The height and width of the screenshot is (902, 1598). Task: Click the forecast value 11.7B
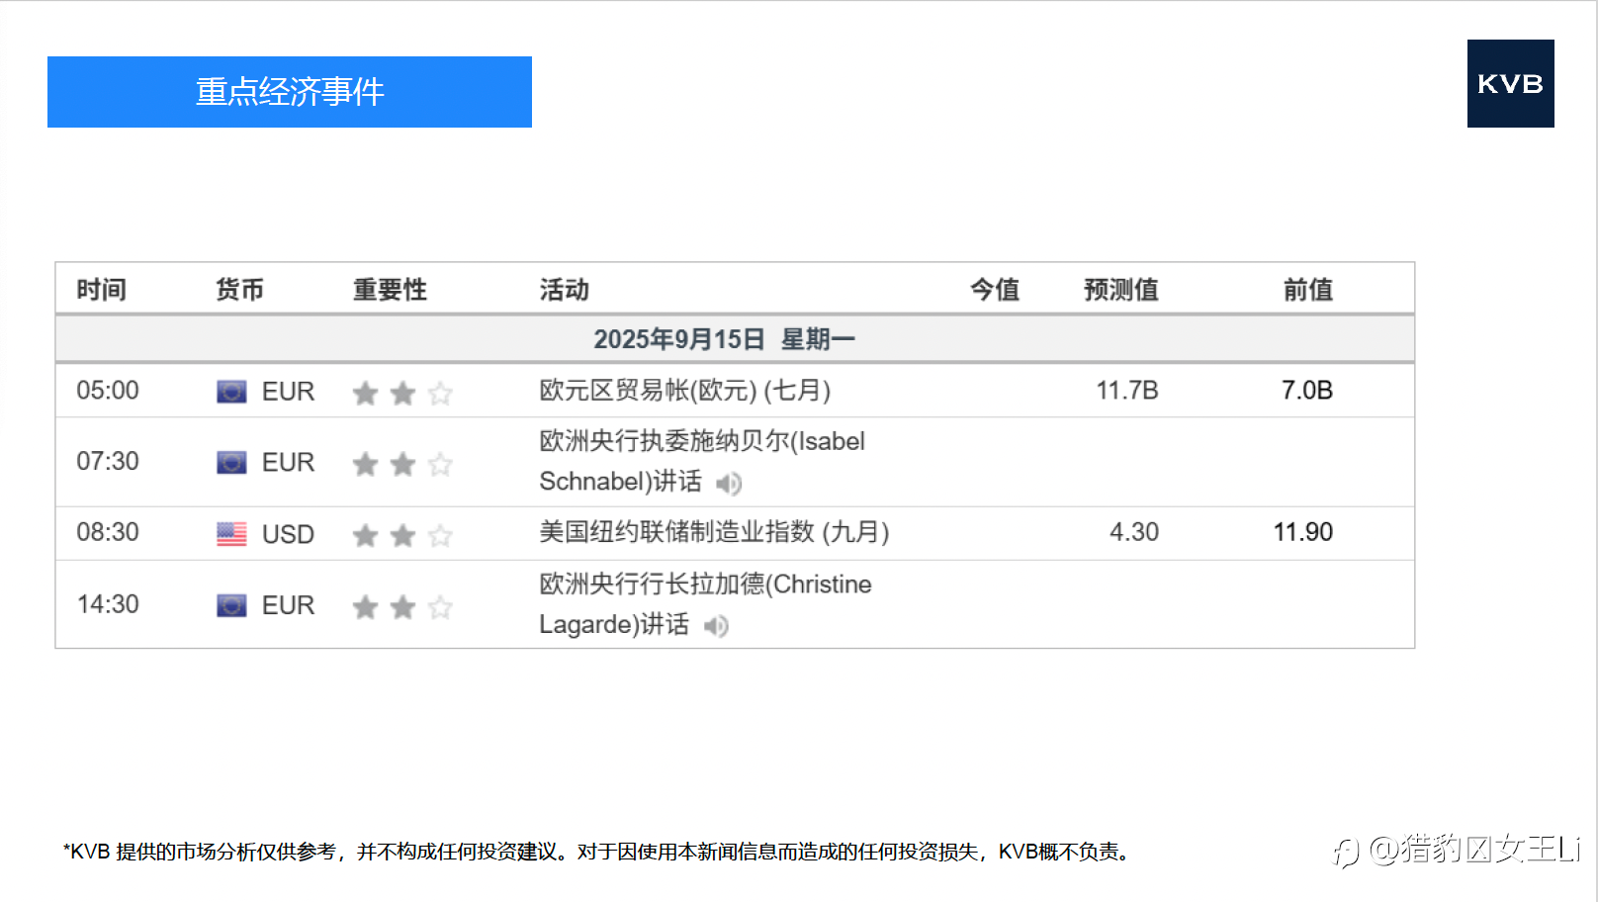pyautogui.click(x=1127, y=391)
